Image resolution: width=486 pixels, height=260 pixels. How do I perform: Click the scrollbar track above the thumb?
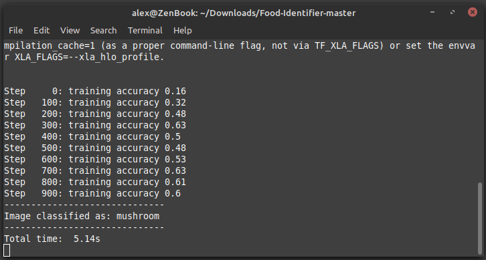(x=480, y=111)
